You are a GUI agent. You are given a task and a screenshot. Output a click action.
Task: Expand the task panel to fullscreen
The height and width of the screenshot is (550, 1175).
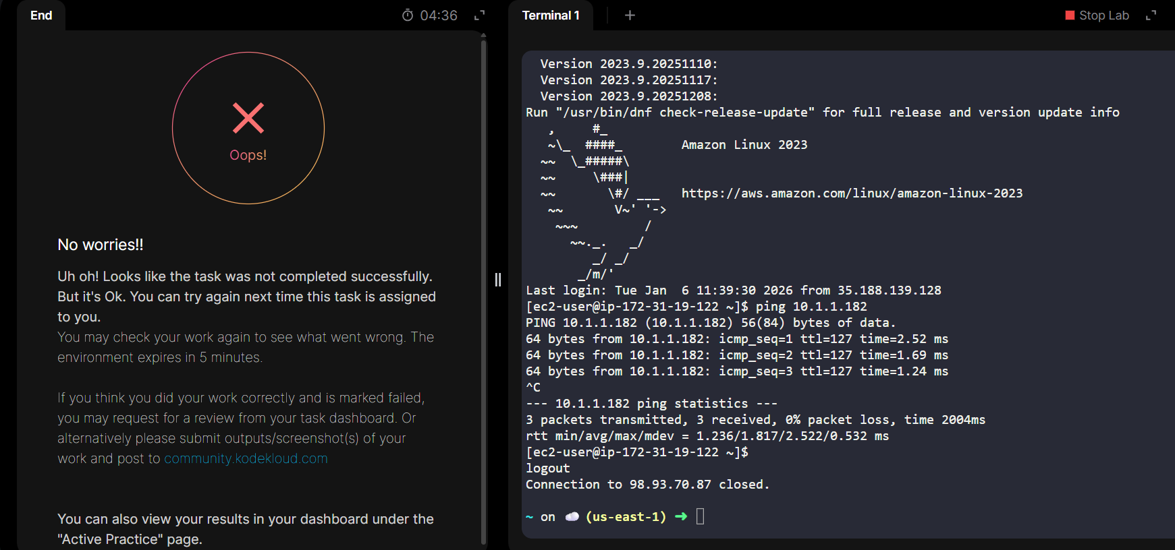tap(480, 16)
